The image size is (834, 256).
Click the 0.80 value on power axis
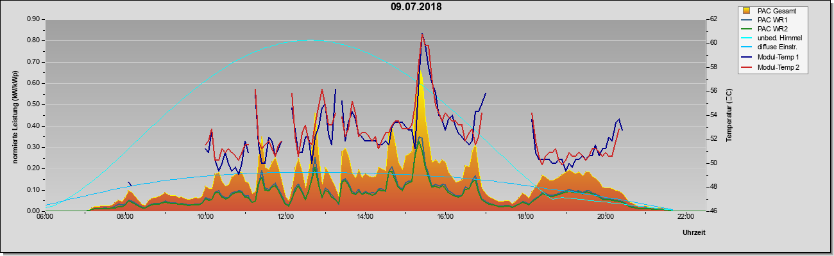(33, 40)
